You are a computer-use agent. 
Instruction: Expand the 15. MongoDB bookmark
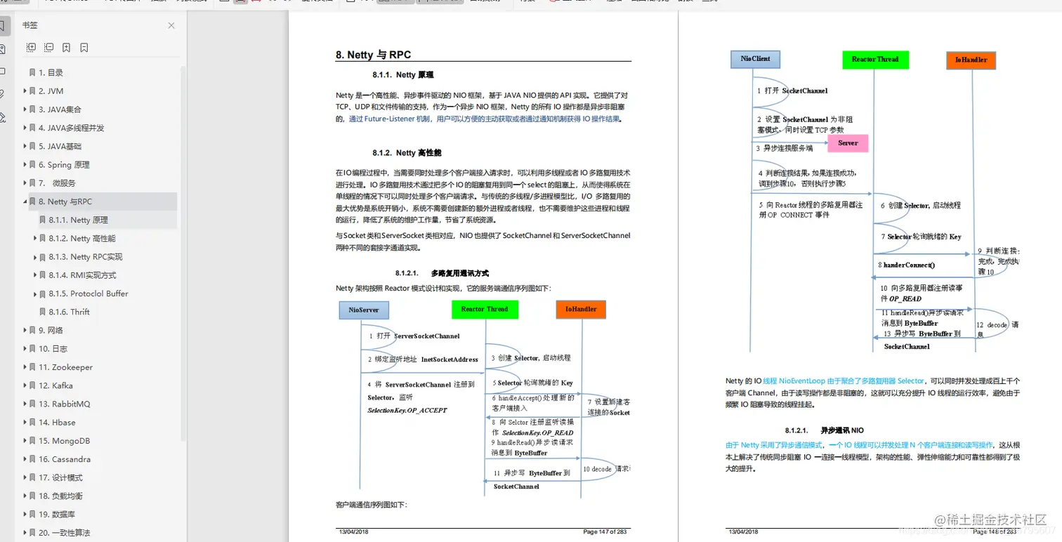click(25, 441)
